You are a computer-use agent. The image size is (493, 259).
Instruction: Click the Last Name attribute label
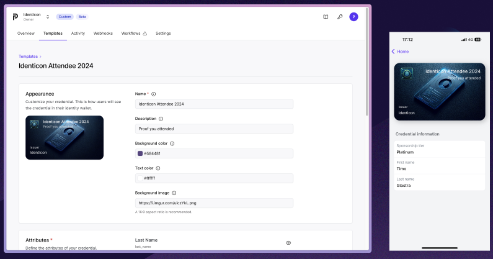[x=146, y=240]
